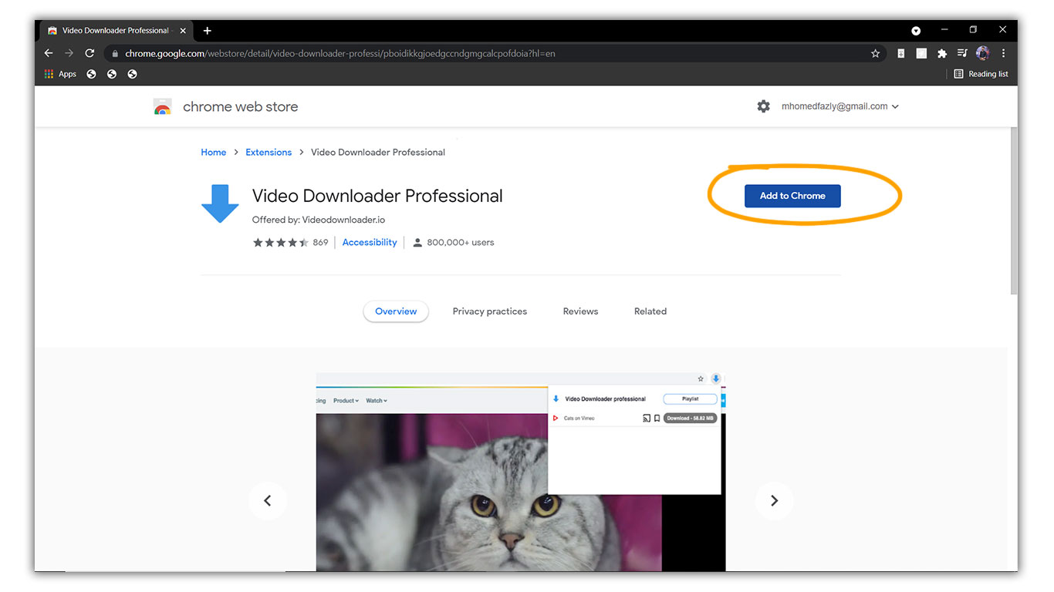This screenshot has width=1054, height=592.
Task: Go to Home breadcrumb link
Action: (x=214, y=153)
